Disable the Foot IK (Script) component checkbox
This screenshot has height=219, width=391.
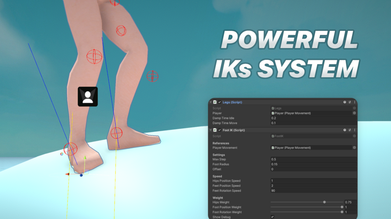click(220, 130)
